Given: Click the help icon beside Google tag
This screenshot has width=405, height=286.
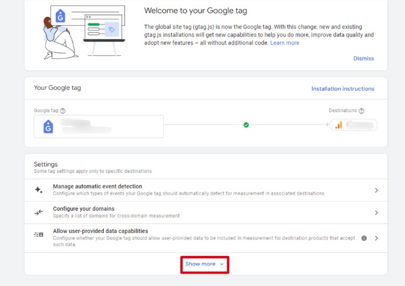Looking at the screenshot, I should [x=63, y=111].
